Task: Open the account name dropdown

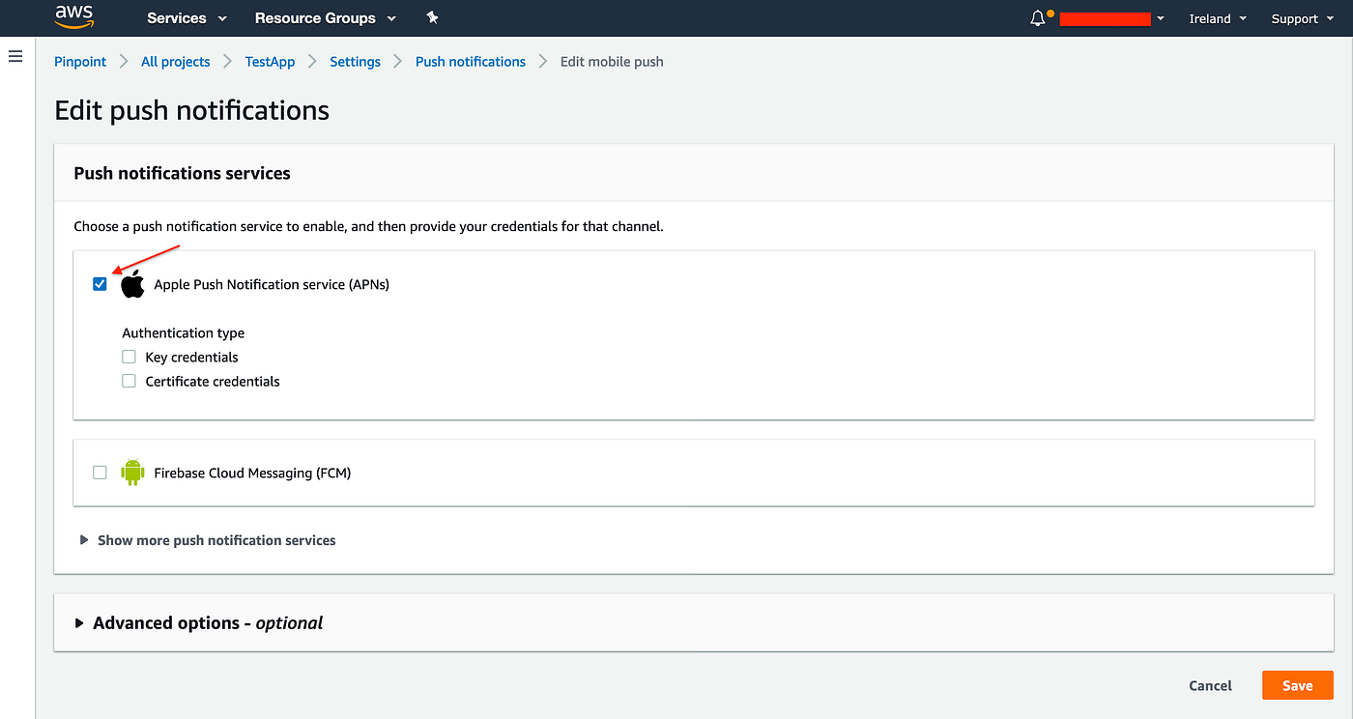Action: click(1111, 17)
